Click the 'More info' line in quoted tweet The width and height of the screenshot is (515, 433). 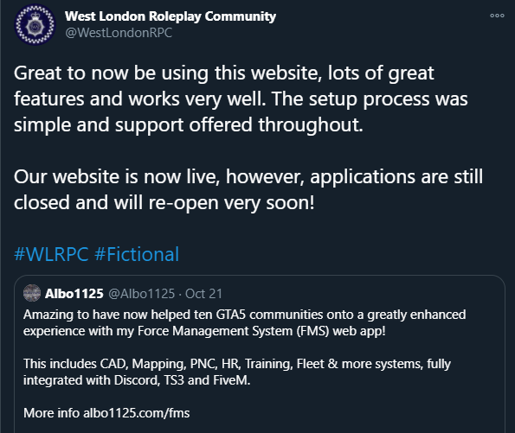(x=106, y=413)
